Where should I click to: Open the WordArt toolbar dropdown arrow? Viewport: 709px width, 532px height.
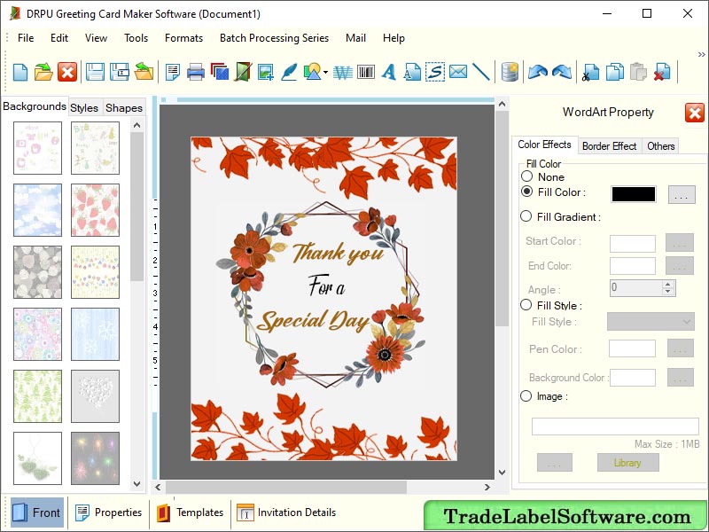pos(324,73)
